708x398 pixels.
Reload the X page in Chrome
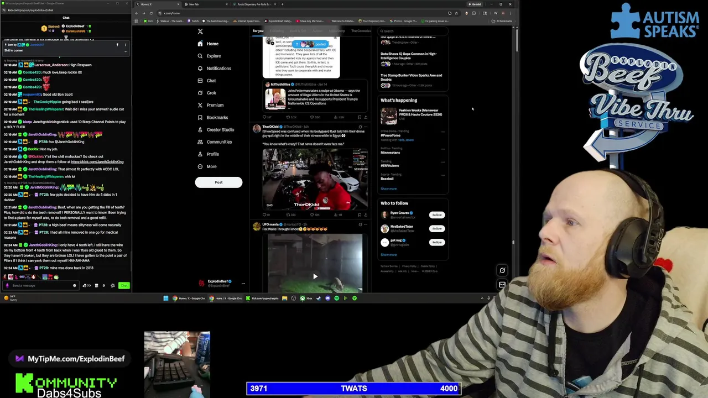(151, 13)
